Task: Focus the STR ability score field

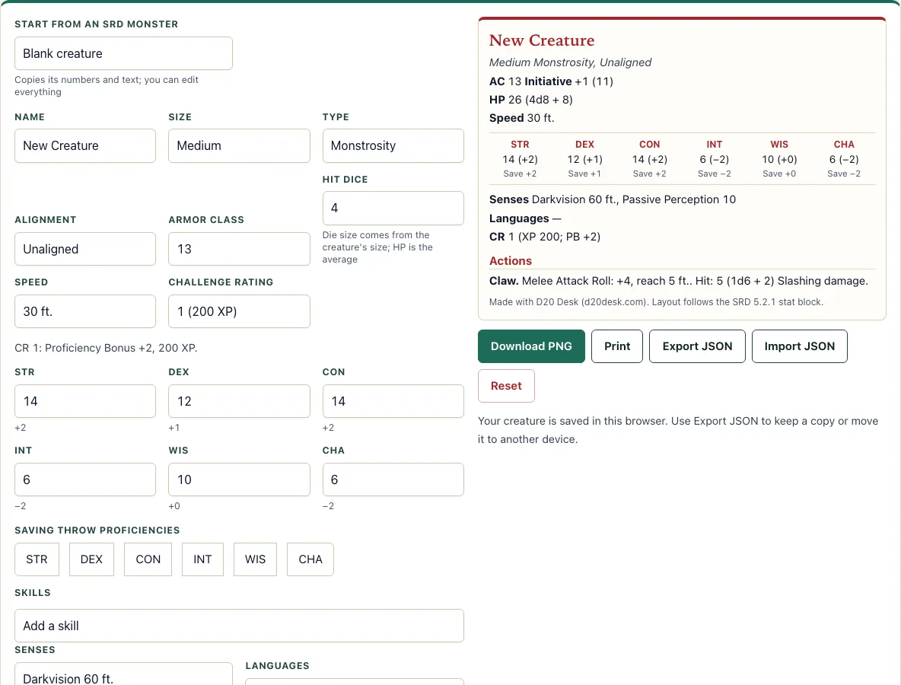Action: click(85, 401)
